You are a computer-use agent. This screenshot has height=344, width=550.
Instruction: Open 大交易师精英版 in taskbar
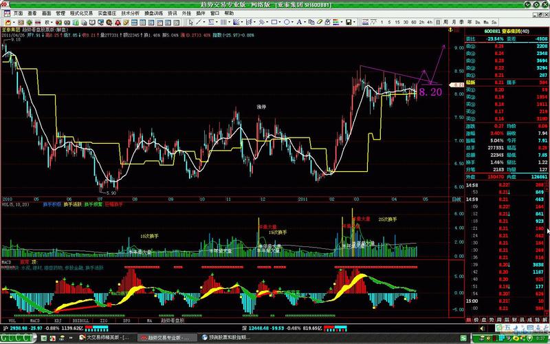point(104,338)
